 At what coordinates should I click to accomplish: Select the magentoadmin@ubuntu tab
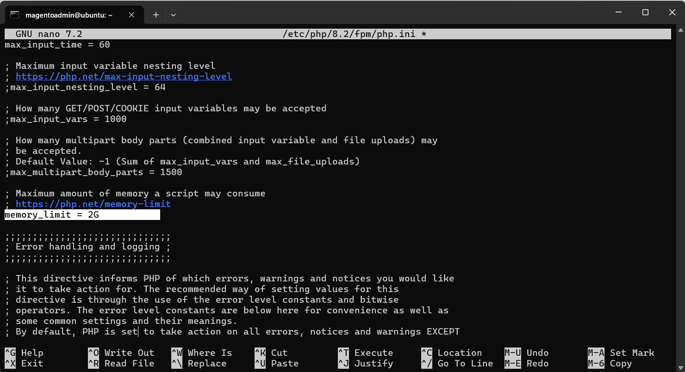[x=69, y=15]
